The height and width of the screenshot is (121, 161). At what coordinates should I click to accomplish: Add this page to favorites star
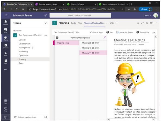[x=122, y=9]
